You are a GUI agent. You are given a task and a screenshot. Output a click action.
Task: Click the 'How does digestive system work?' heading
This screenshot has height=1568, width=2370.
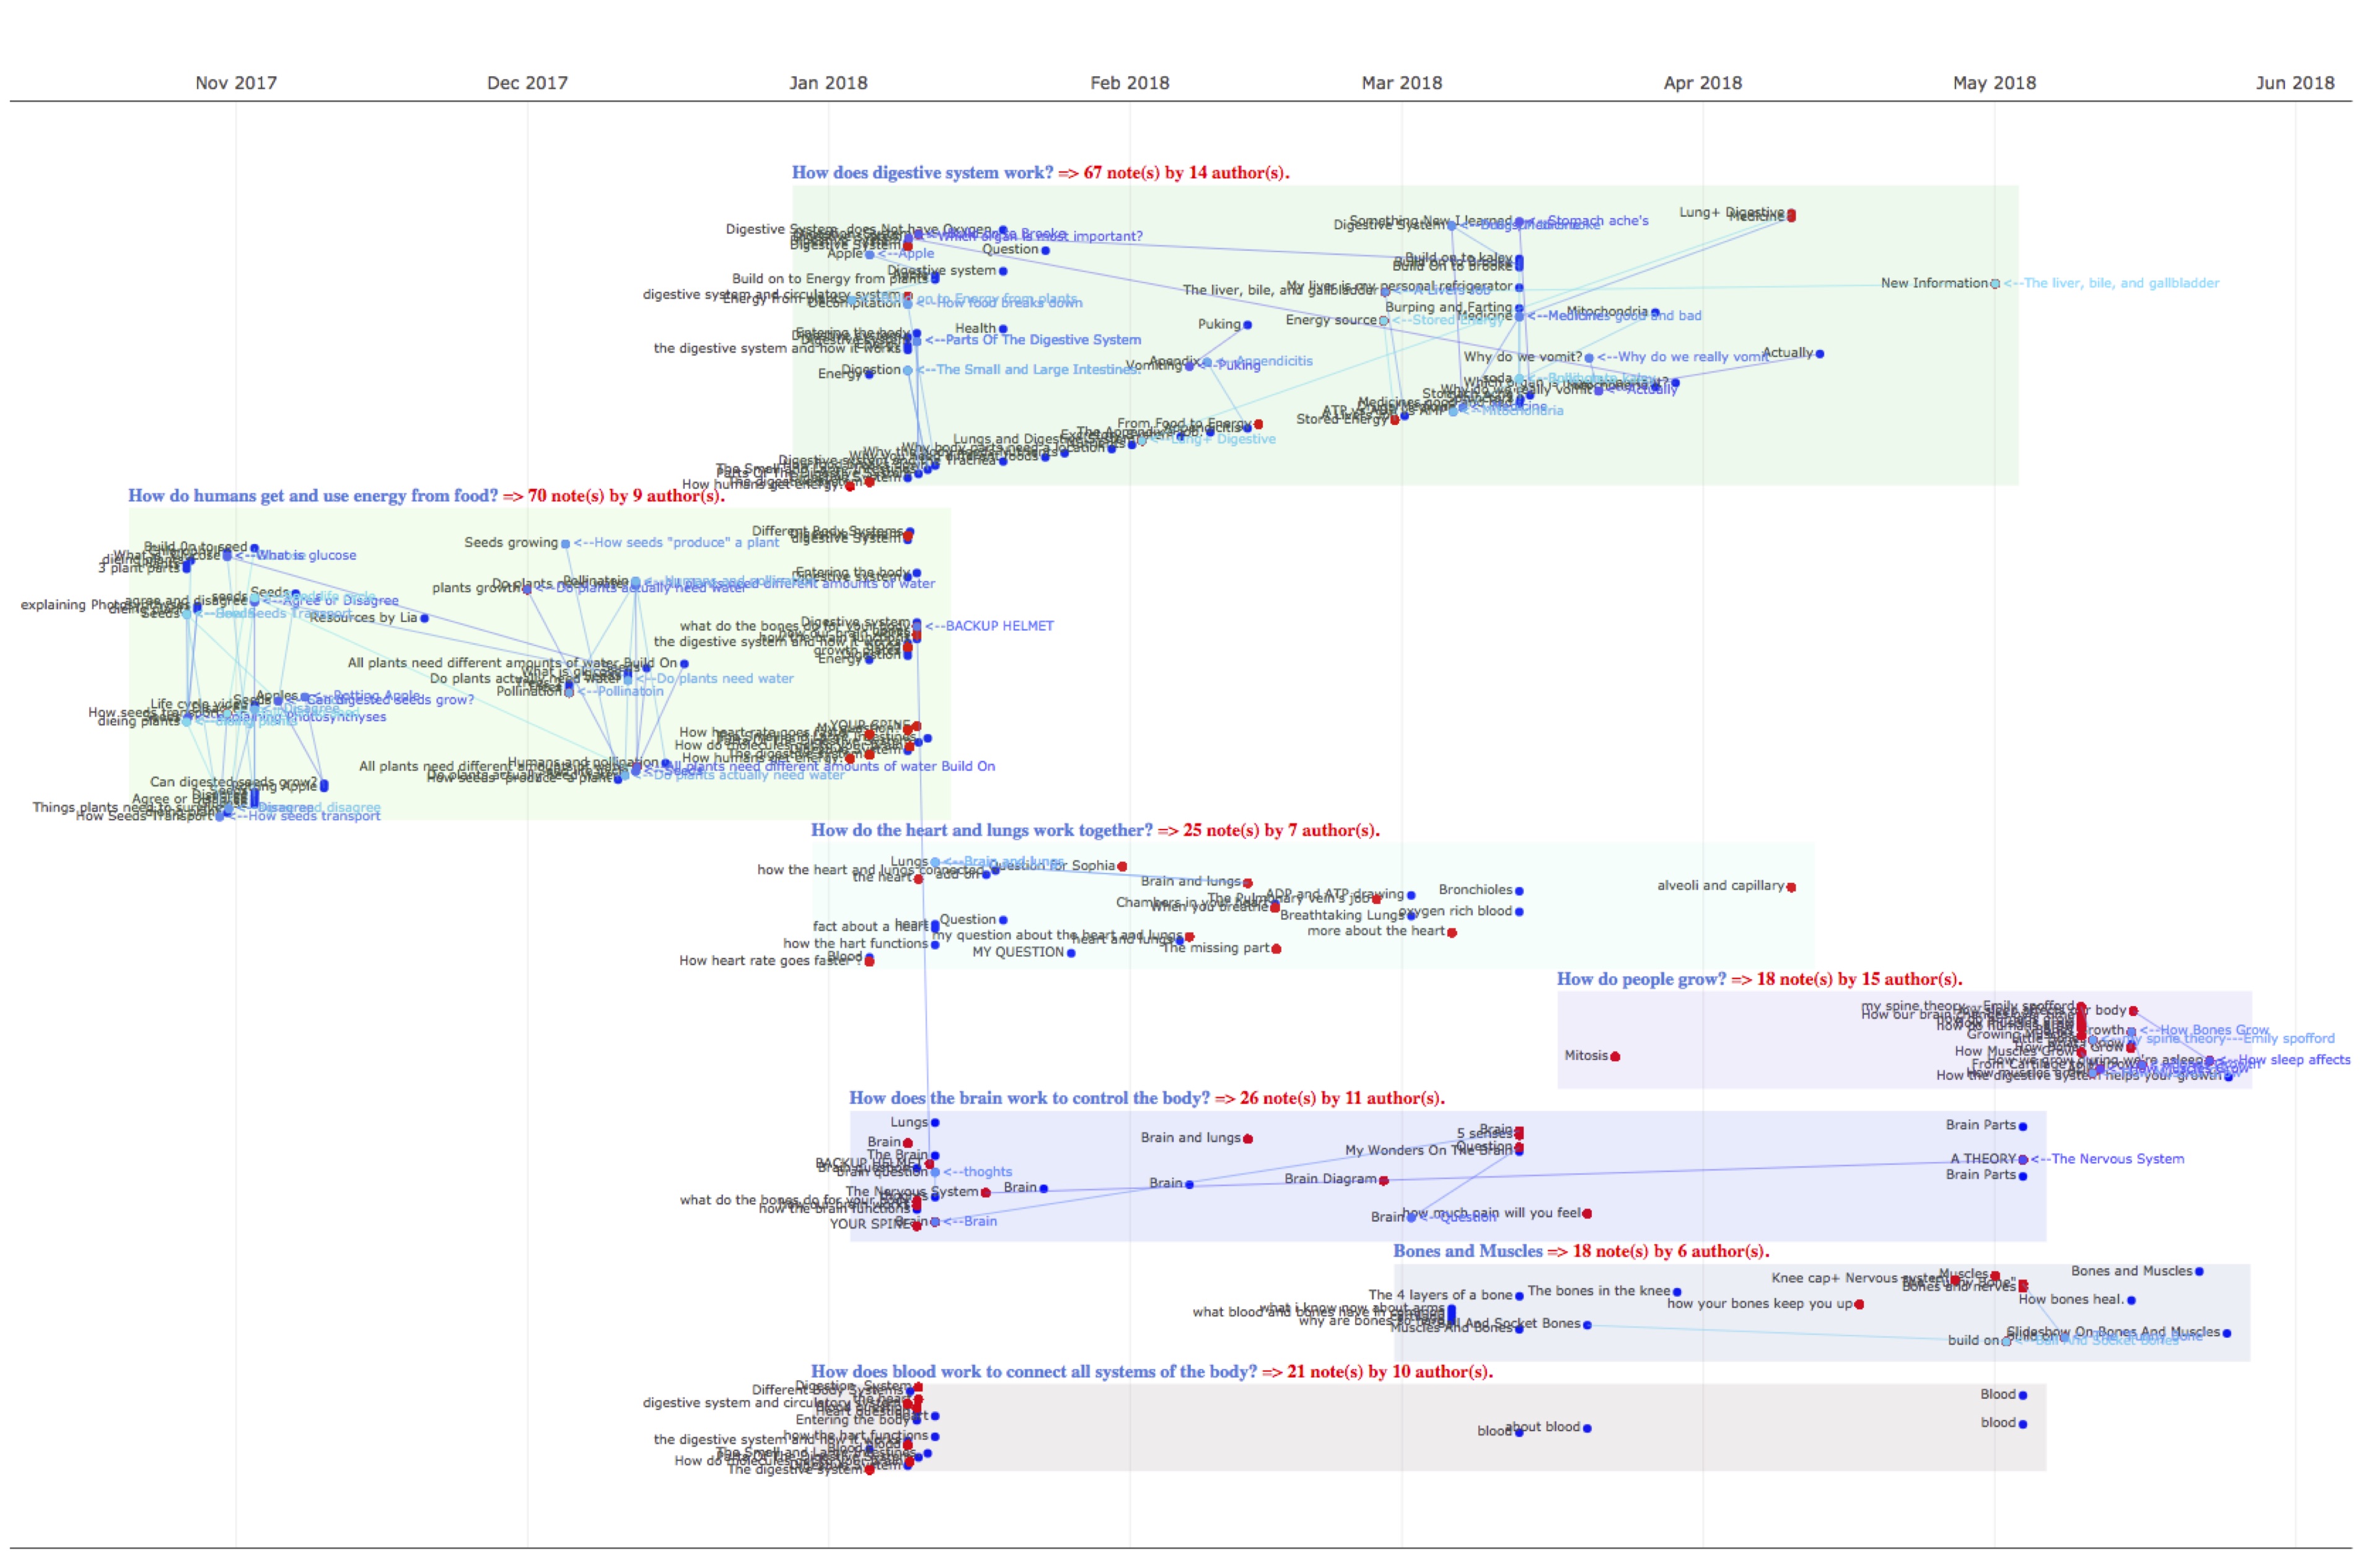[x=921, y=173]
